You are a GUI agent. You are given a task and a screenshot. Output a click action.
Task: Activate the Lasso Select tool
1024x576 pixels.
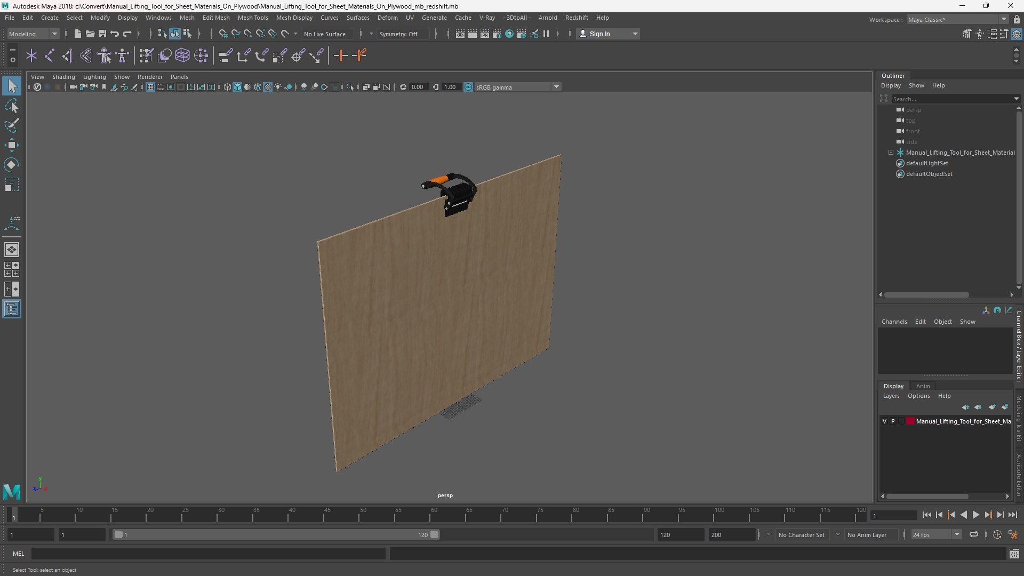[x=12, y=106]
